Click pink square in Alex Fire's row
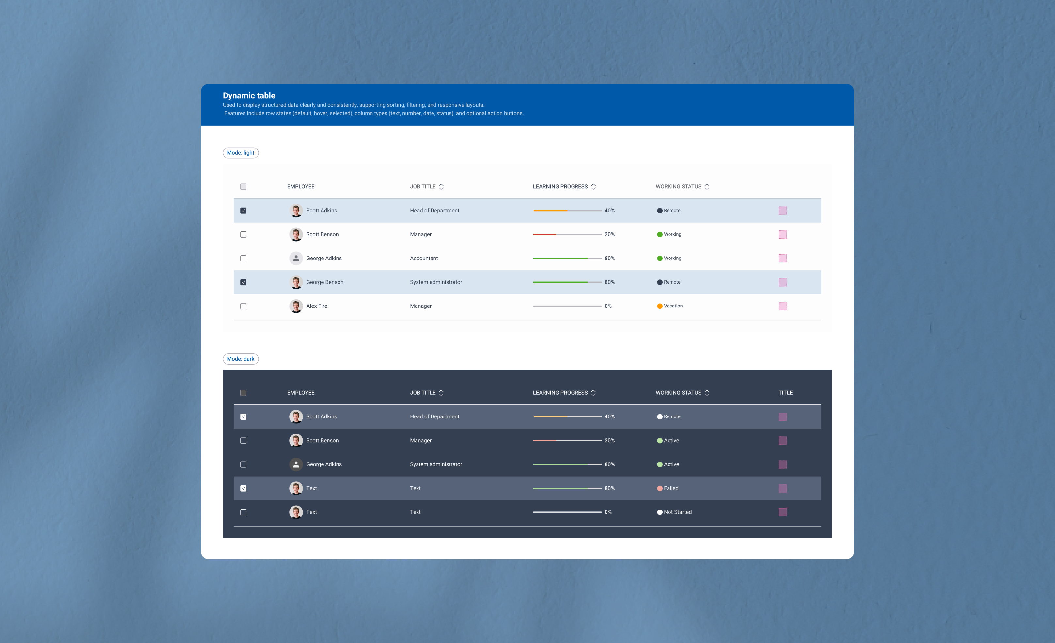This screenshot has width=1055, height=643. 782,306
